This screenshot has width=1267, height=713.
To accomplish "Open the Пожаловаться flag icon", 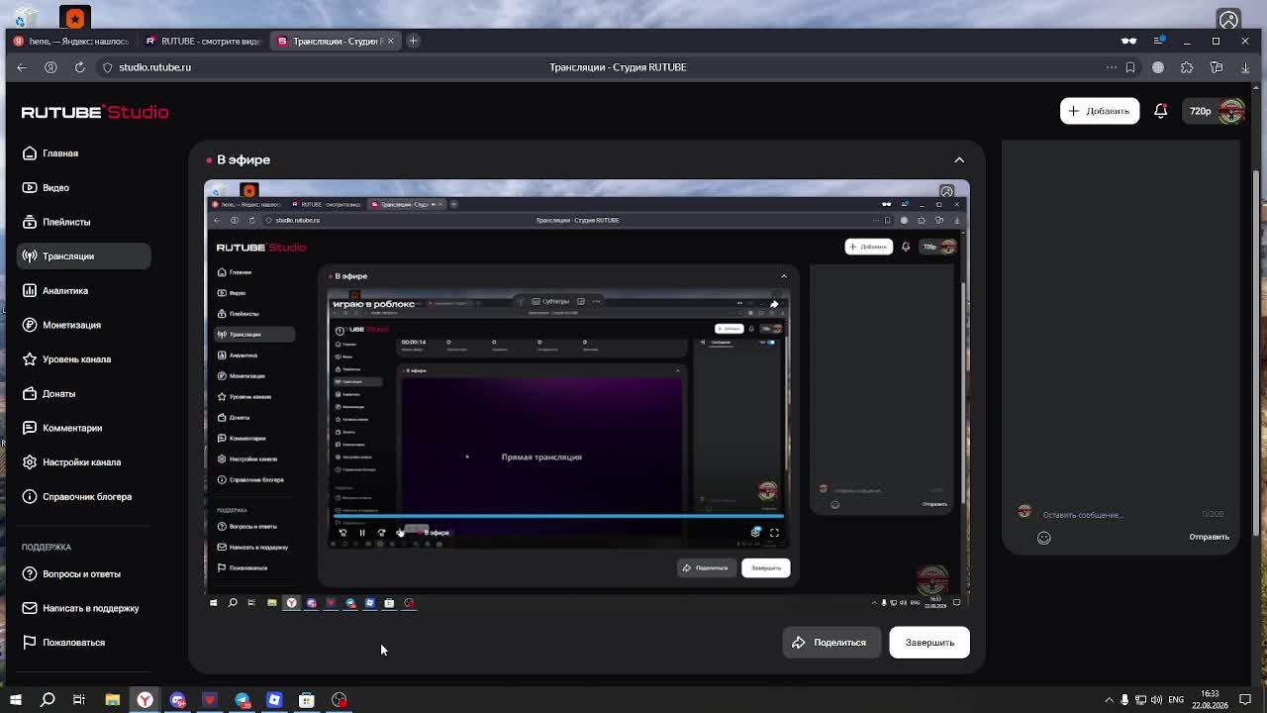I will [30, 643].
